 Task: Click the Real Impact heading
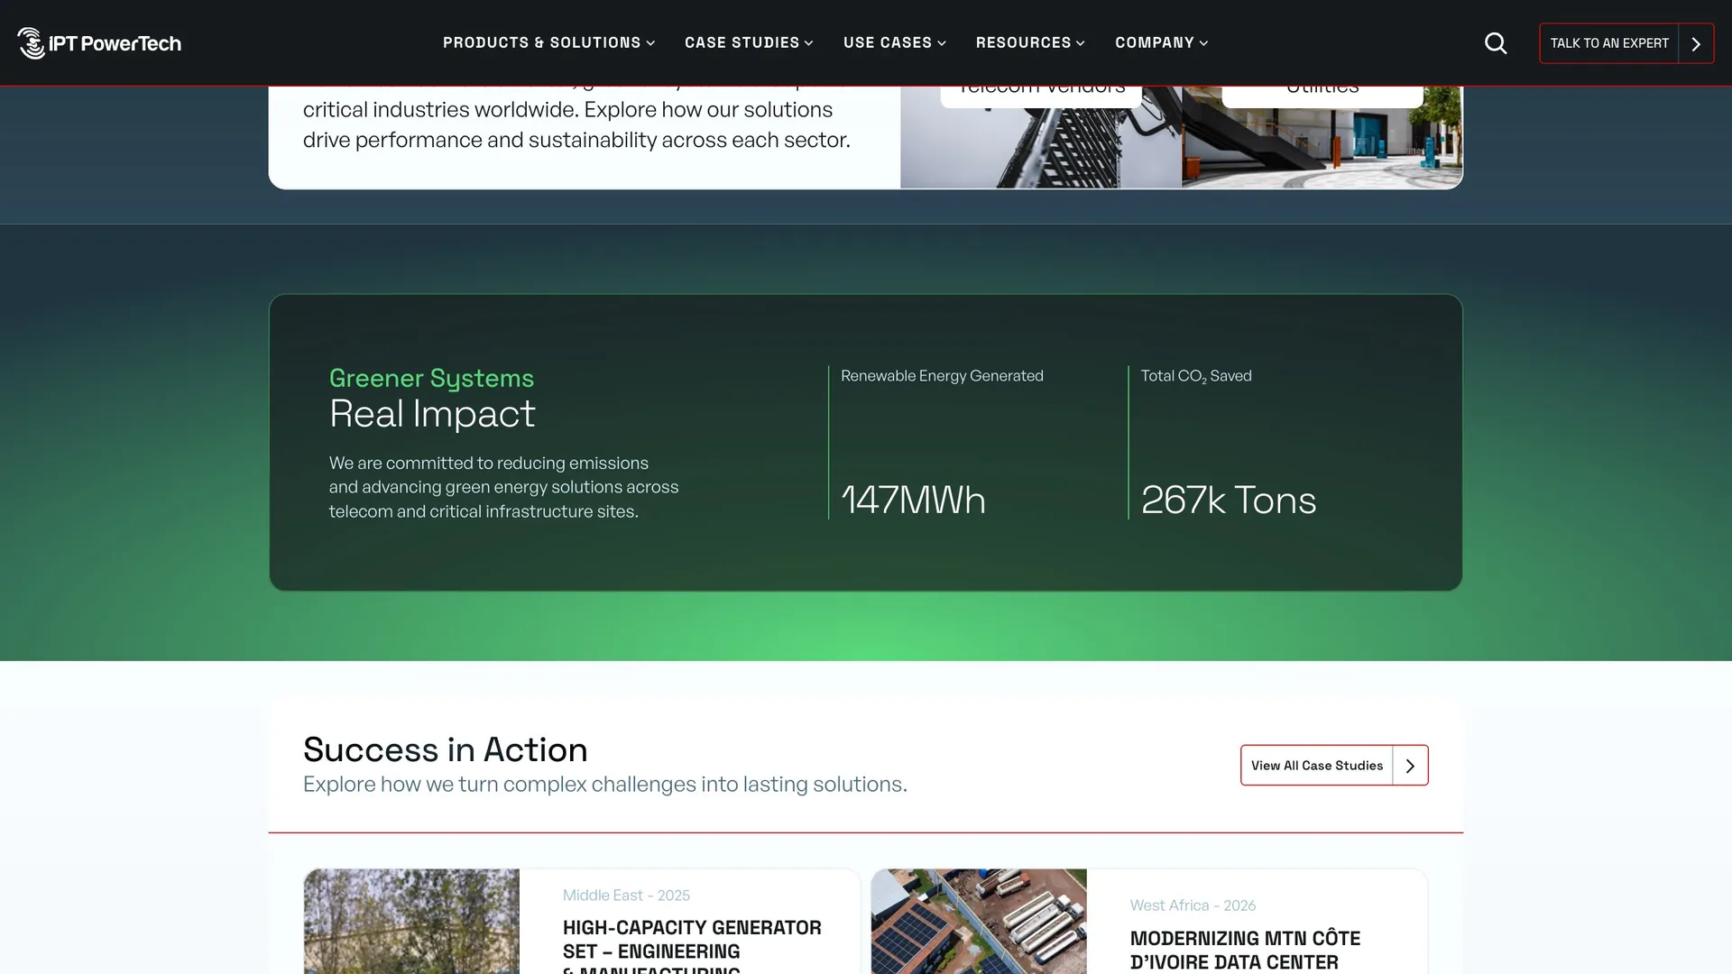point(432,414)
